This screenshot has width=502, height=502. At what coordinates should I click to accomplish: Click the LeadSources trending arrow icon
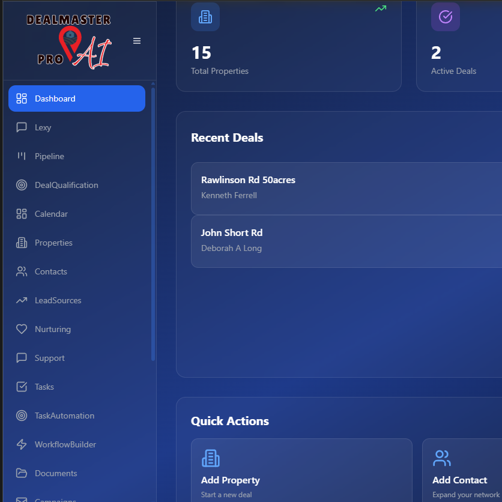coord(22,300)
